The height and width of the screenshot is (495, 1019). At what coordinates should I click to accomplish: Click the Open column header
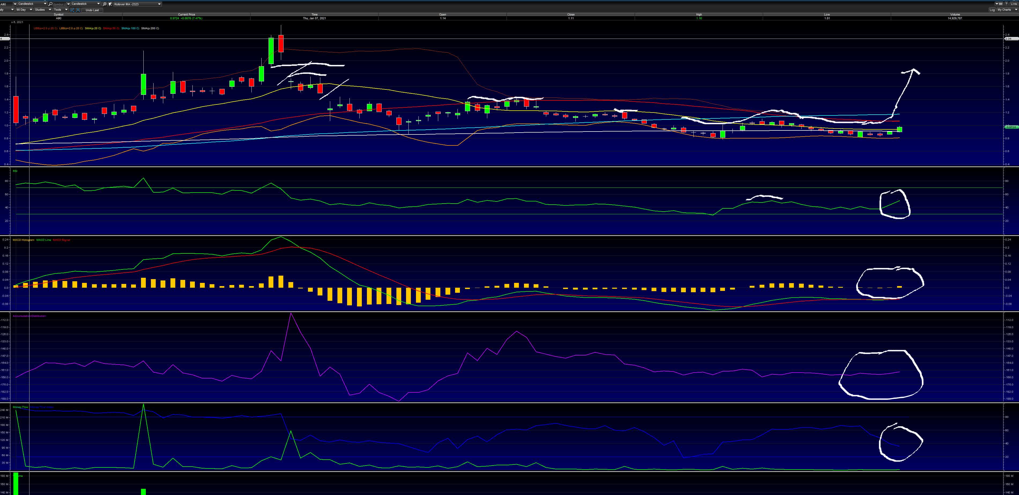[443, 15]
